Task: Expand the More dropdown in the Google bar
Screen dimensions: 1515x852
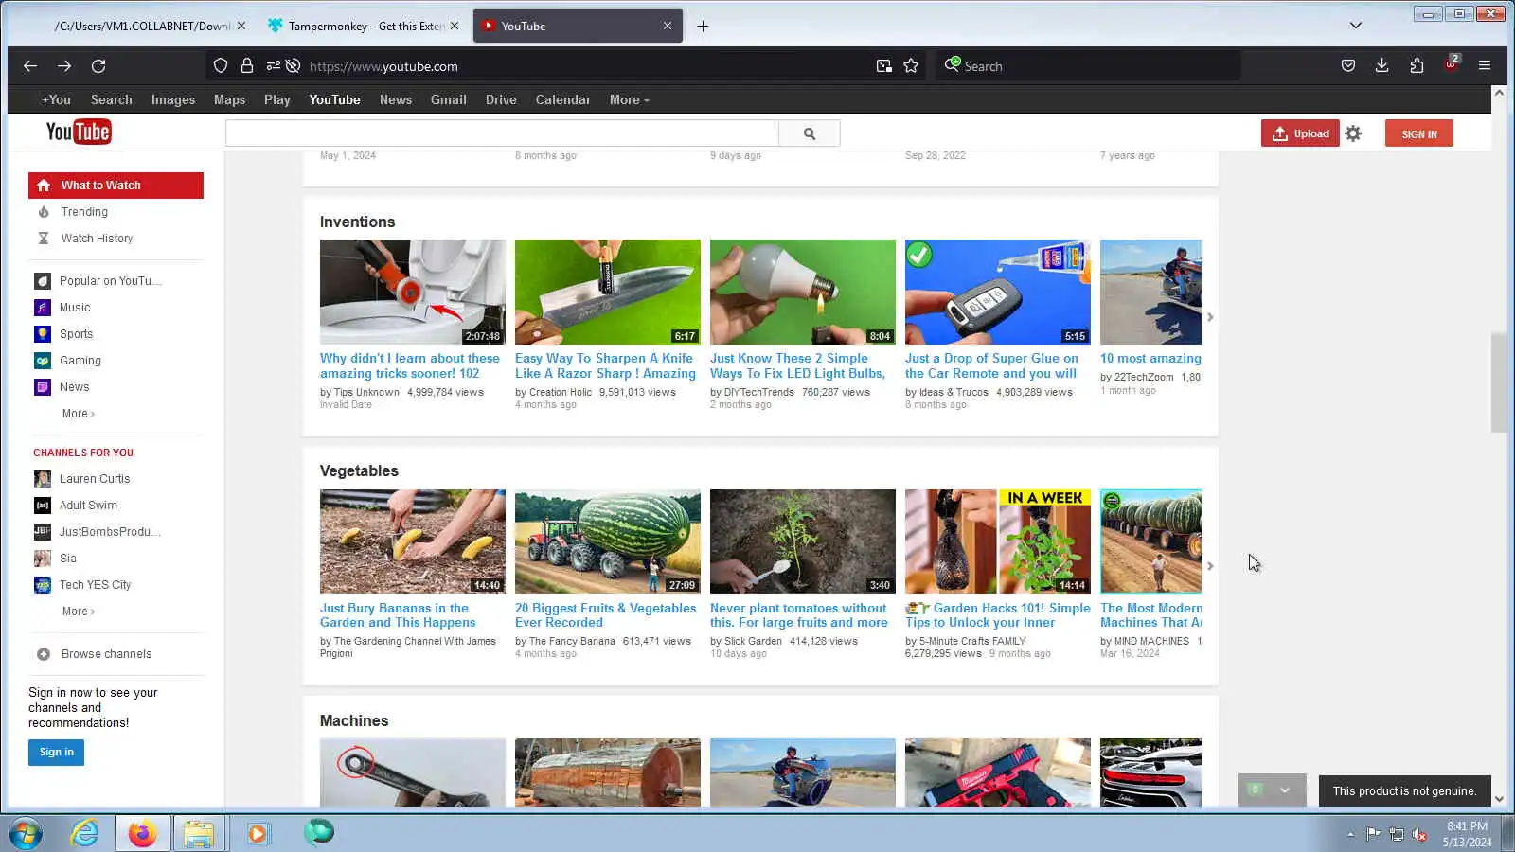Action: pos(630,100)
